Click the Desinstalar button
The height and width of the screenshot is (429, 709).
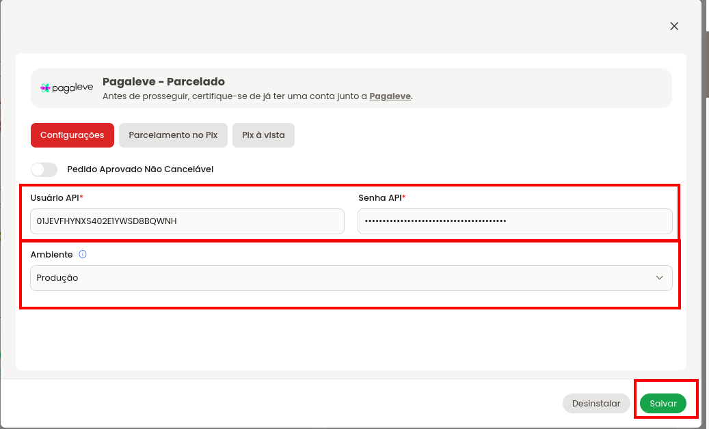point(596,403)
